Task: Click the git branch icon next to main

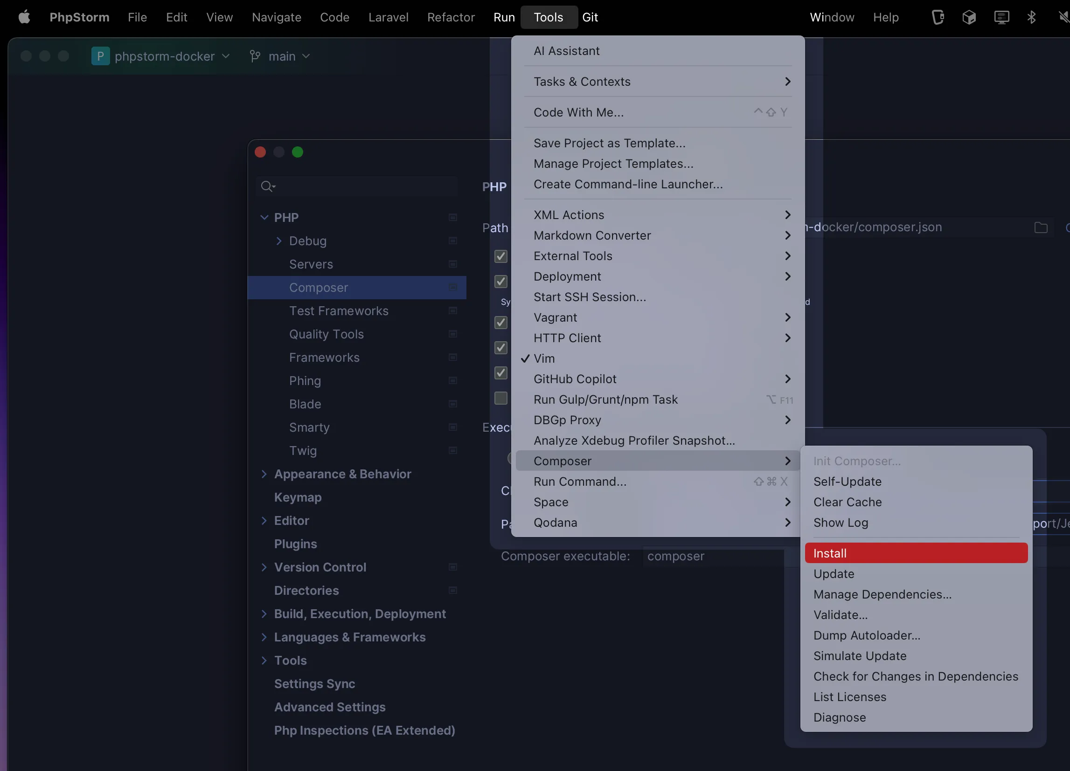Action: pos(255,56)
